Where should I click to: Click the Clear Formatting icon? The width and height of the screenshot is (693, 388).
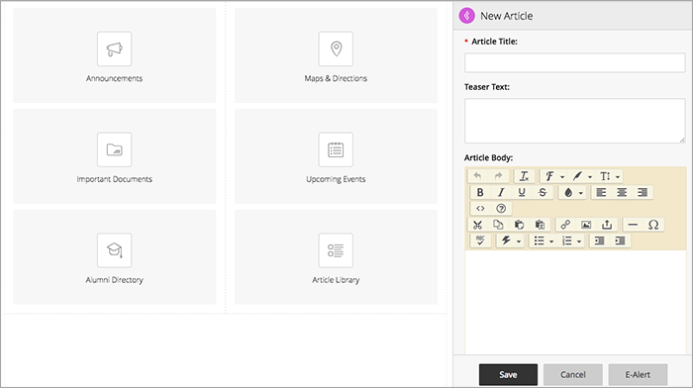click(x=524, y=176)
